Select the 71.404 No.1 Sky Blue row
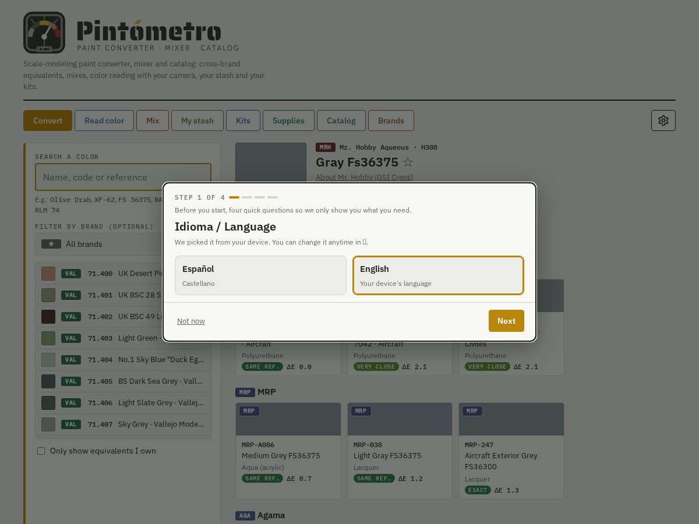This screenshot has height=524, width=699. (x=123, y=360)
